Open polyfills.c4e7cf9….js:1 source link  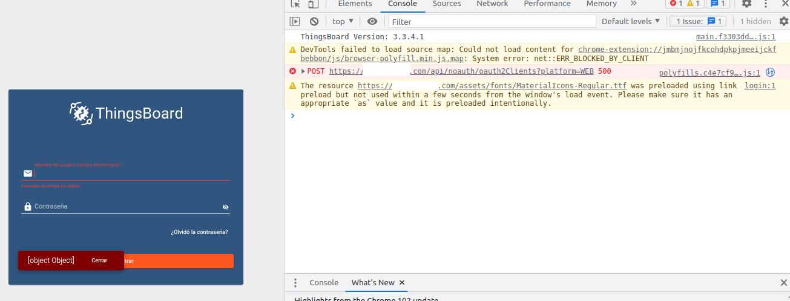[x=709, y=73]
